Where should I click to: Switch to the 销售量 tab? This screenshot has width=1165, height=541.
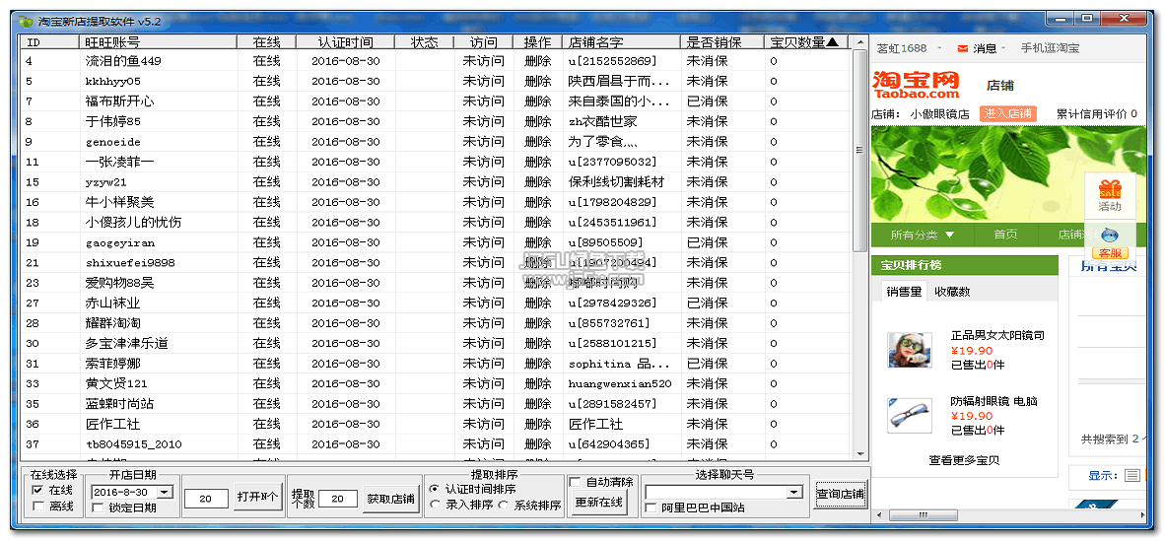[904, 292]
